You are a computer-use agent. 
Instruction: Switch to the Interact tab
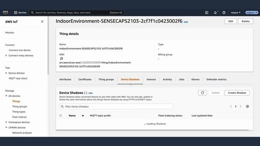tap(151, 79)
